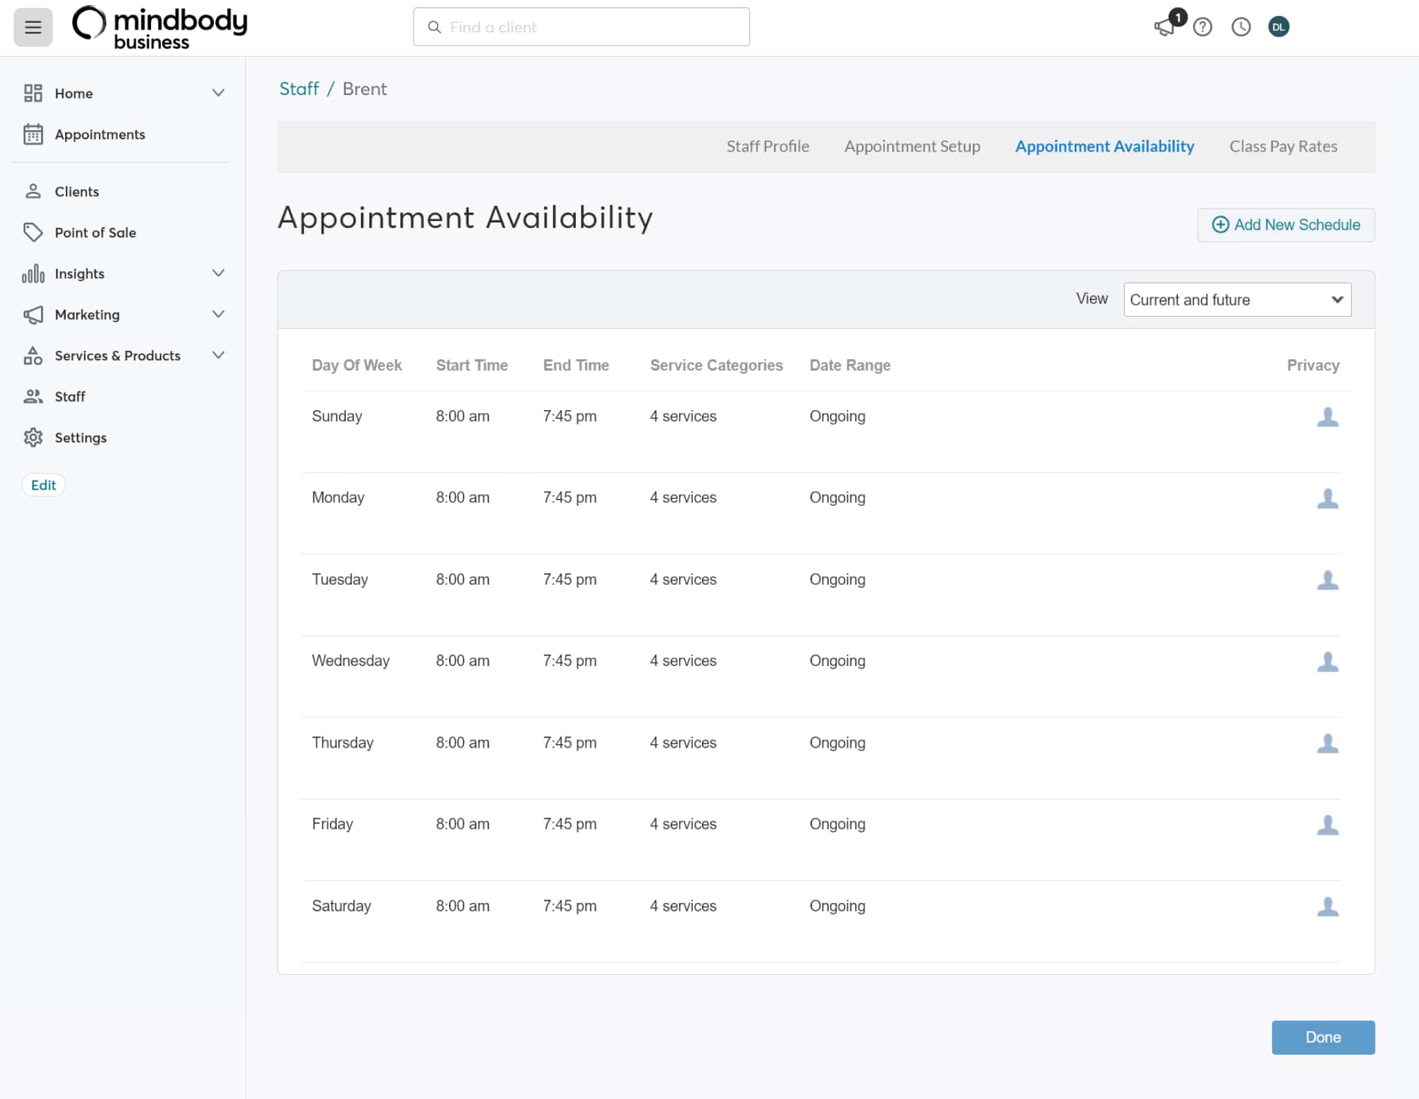
Task: Click the End Time column header
Action: 576,365
